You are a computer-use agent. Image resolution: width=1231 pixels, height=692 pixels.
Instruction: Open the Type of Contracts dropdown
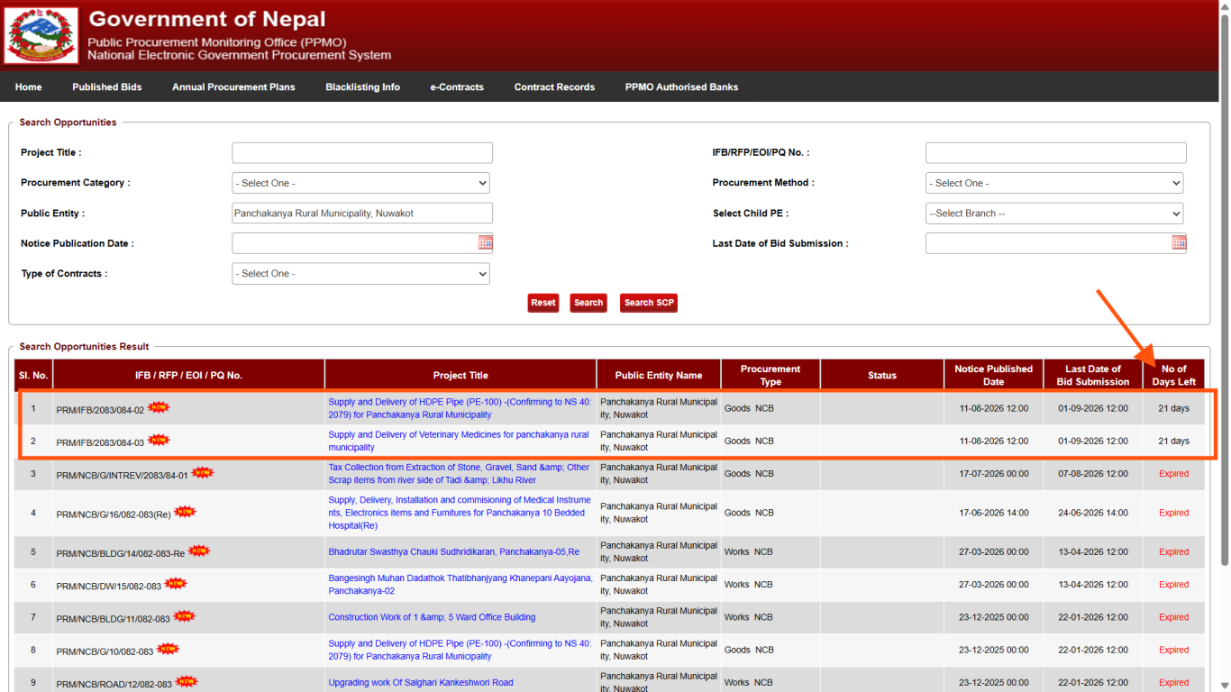coord(360,273)
